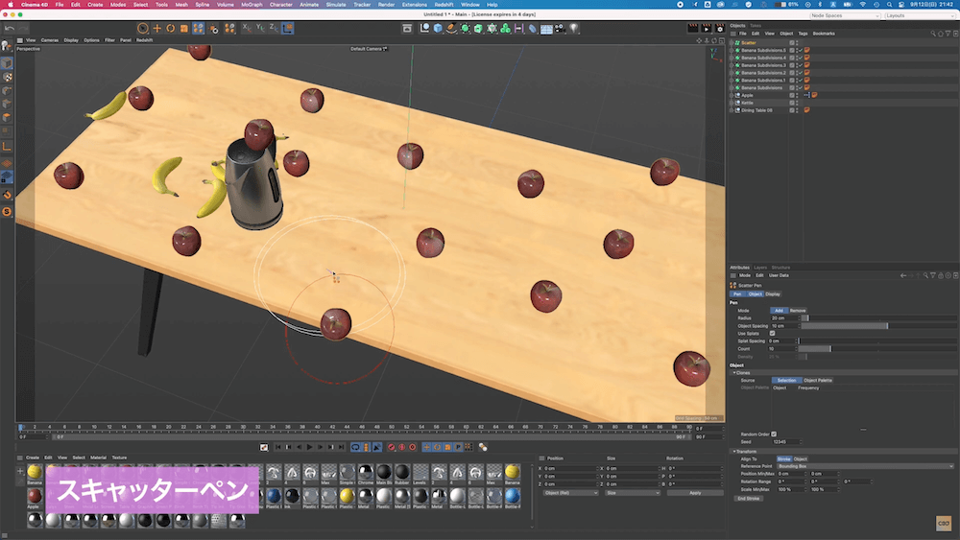Toggle visibility dots for Kettle object

pyautogui.click(x=798, y=103)
